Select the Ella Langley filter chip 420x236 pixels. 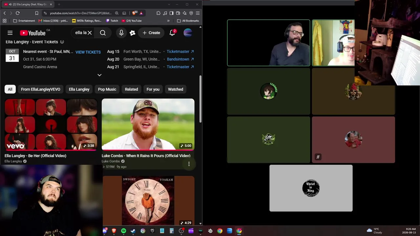click(79, 89)
